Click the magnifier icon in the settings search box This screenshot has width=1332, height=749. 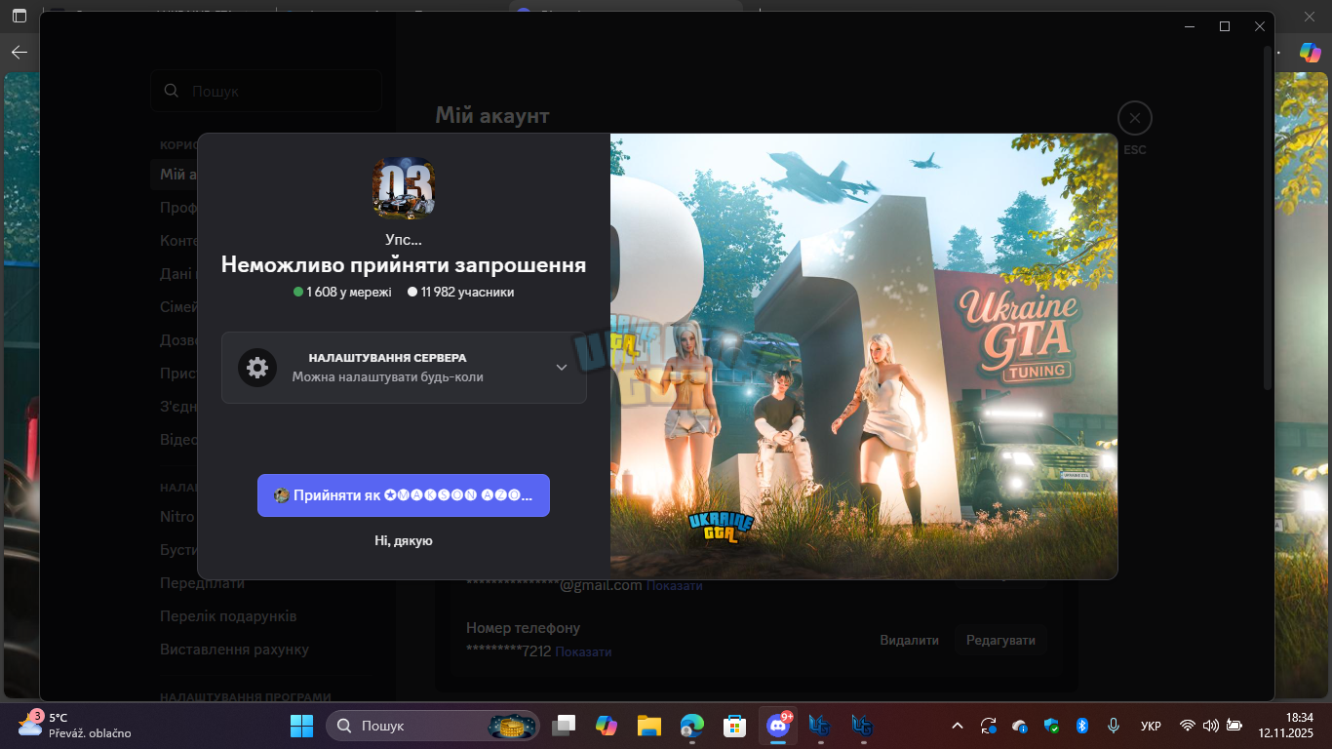pyautogui.click(x=172, y=91)
